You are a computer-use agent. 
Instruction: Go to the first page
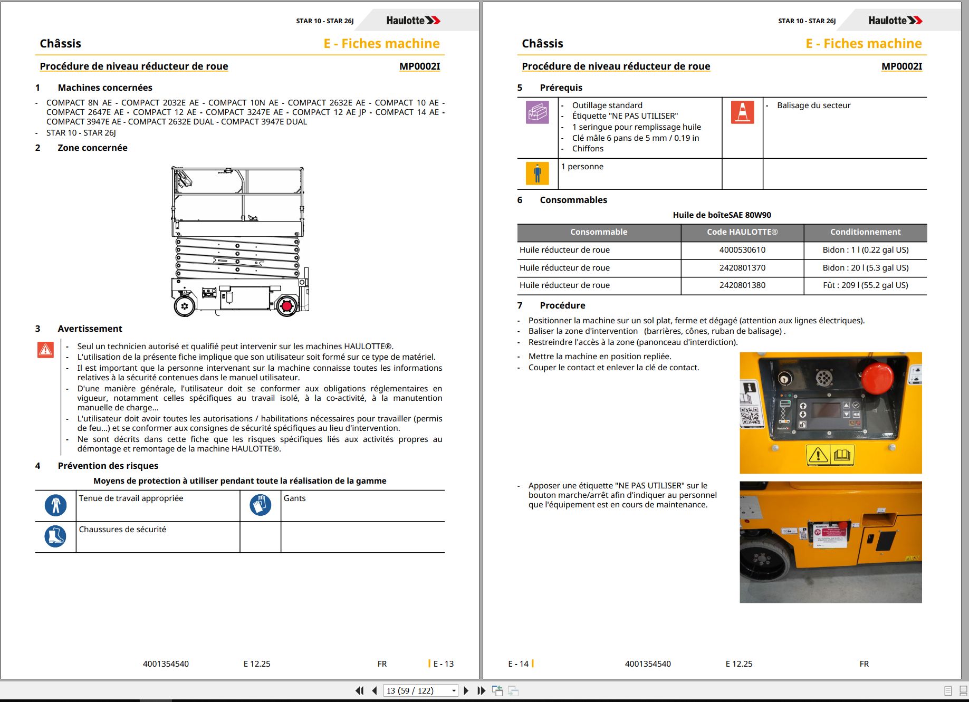point(360,690)
